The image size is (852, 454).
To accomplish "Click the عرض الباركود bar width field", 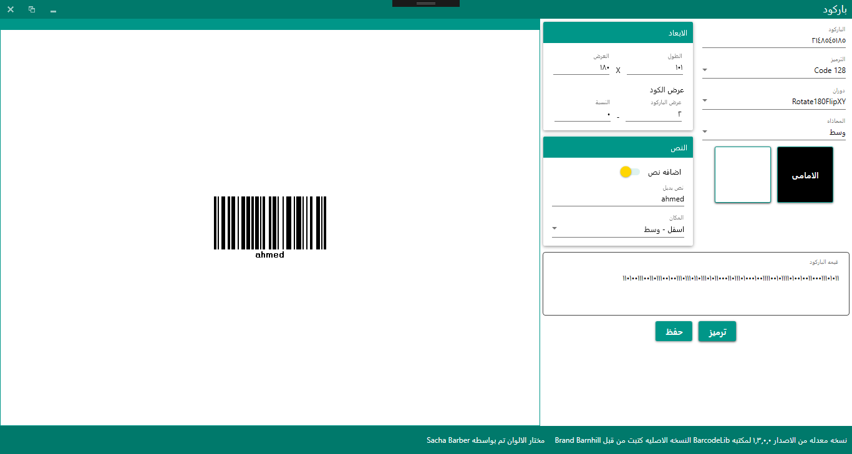I will coord(654,113).
